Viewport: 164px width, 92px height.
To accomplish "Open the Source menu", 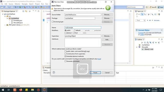I will tap(11, 4).
